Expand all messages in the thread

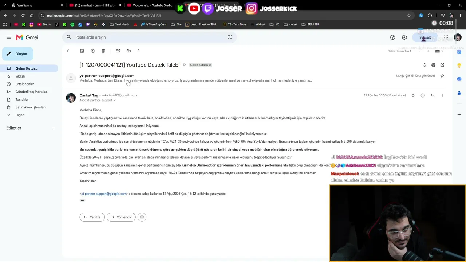tap(424, 65)
